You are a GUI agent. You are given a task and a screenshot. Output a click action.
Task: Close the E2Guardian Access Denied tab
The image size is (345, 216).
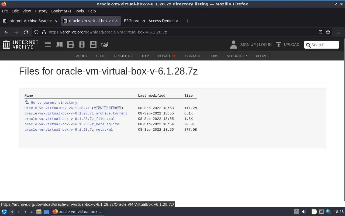pyautogui.click(x=177, y=21)
